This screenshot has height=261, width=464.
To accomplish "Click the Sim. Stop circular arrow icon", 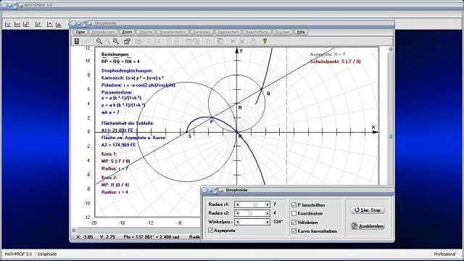I will click(357, 210).
